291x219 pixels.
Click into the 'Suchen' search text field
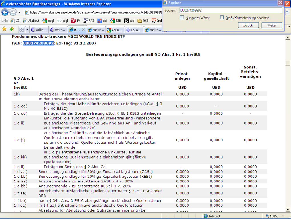pyautogui.click(x=230, y=10)
